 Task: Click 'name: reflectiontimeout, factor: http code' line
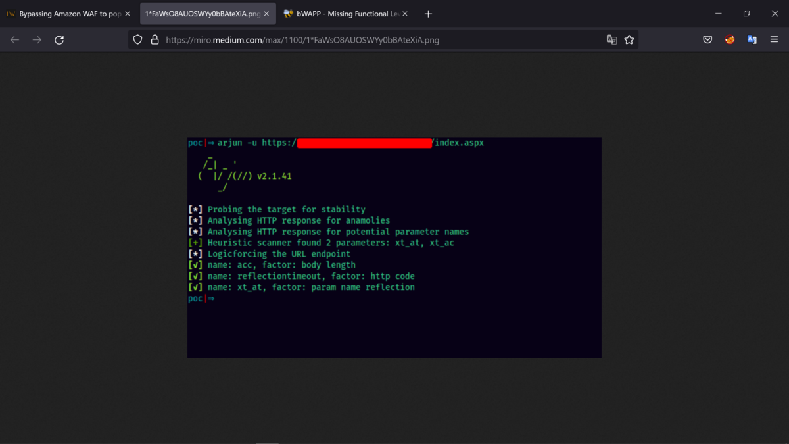302,276
